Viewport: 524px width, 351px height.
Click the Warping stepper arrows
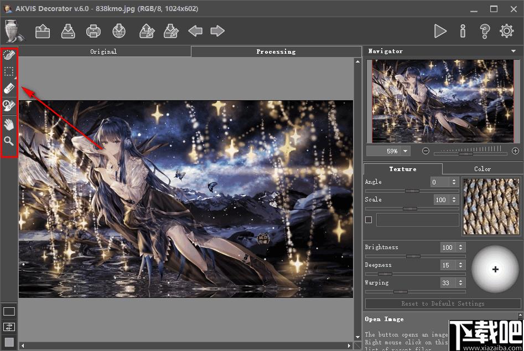pyautogui.click(x=460, y=283)
